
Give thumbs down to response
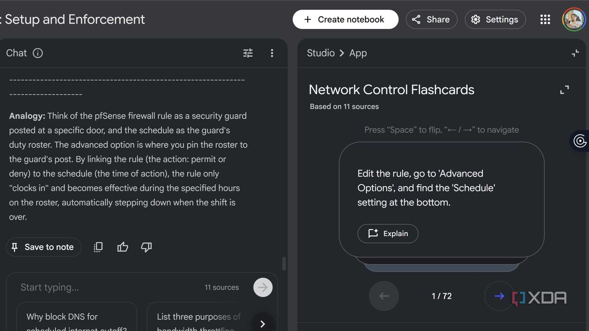[x=146, y=247]
